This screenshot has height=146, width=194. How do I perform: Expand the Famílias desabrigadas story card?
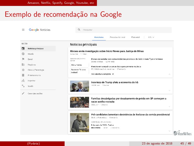(170, 107)
